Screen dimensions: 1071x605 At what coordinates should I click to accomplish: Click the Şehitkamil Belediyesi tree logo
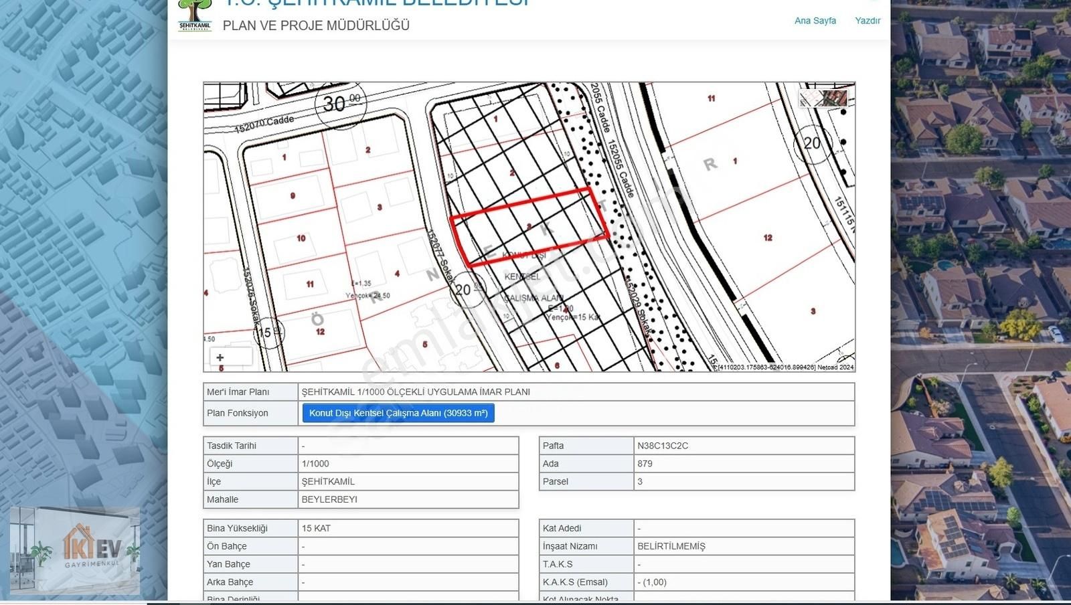click(195, 15)
